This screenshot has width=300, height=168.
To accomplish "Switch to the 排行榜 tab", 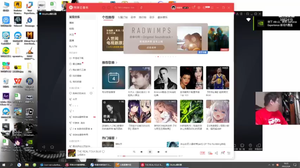I will [142, 17].
